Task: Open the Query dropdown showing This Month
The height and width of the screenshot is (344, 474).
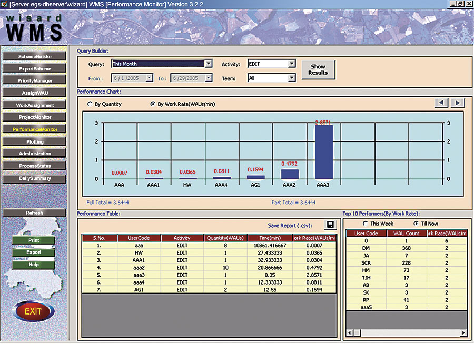Action: pos(162,64)
